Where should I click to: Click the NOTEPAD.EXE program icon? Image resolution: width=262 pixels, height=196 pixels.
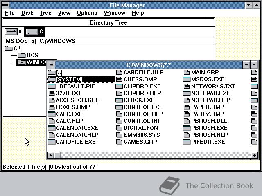(x=187, y=93)
